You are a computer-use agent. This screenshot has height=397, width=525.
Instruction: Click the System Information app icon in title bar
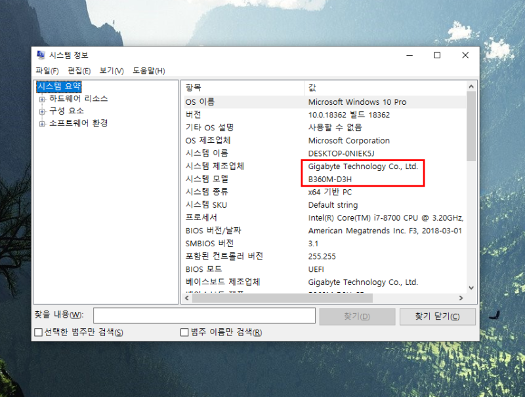click(41, 55)
